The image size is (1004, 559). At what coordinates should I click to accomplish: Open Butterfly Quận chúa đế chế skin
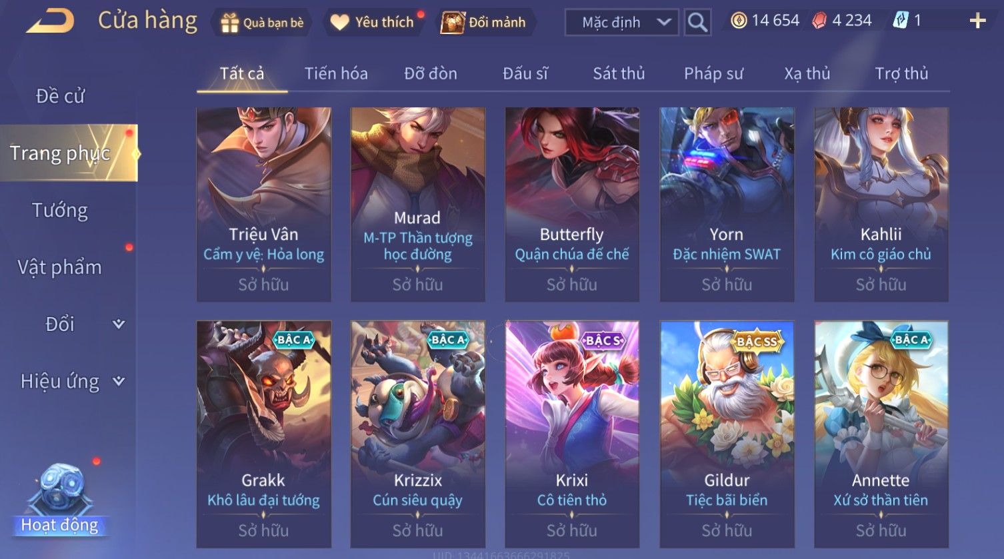click(572, 205)
